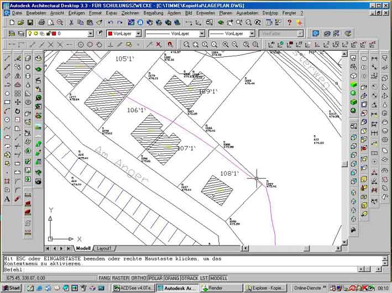Viewport: 392px width, 293px height.
Task: Click the Help question mark icon
Action: [x=289, y=23]
